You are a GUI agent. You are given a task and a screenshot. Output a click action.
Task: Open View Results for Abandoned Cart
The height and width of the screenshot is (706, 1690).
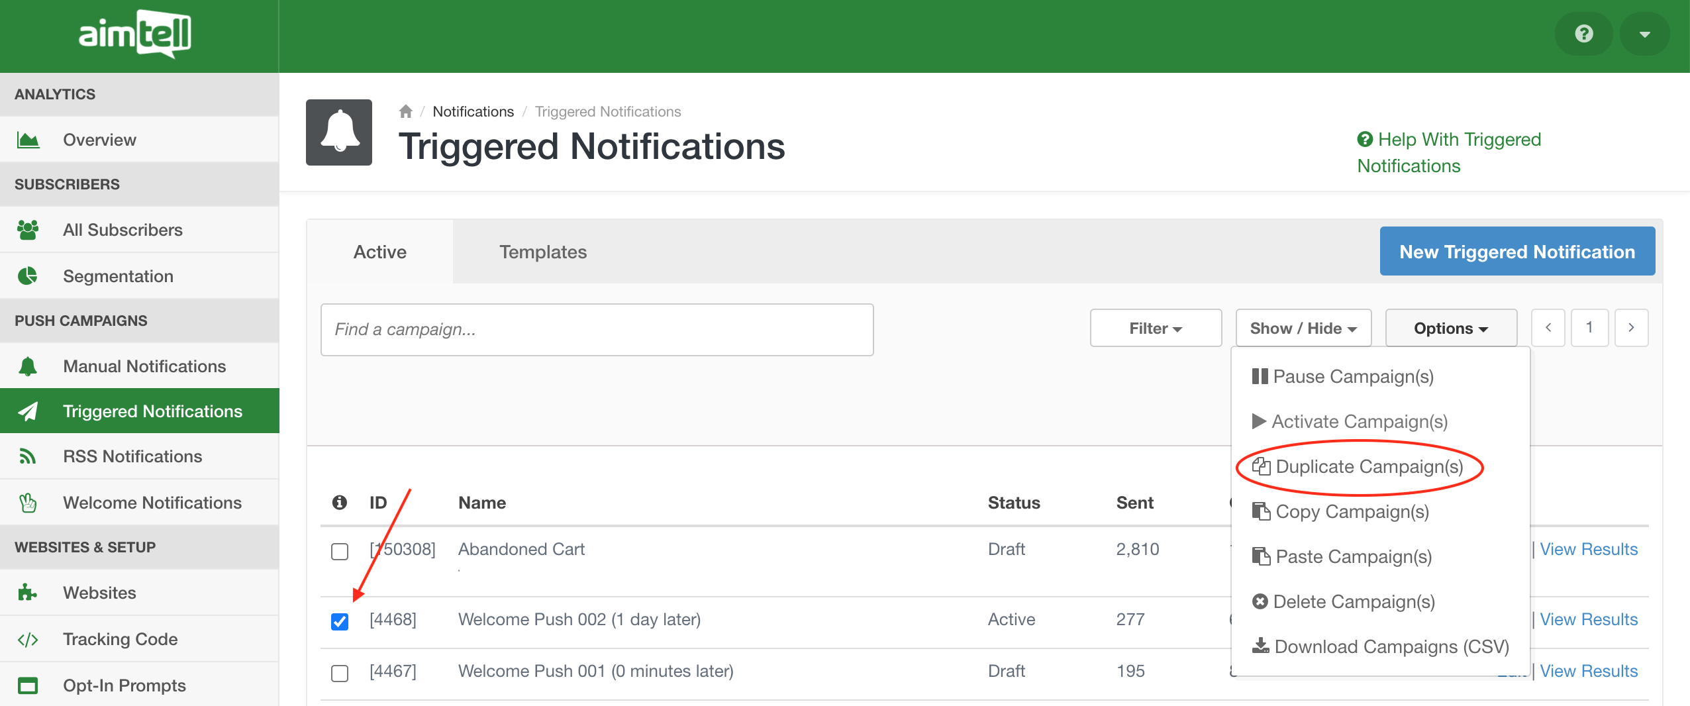[1589, 549]
